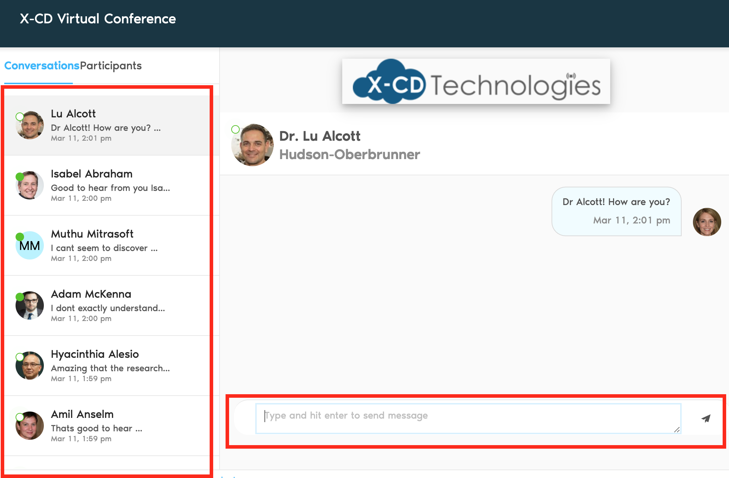Click the X-CD Virtual Conference title
Screen dimensions: 729x478
point(98,19)
